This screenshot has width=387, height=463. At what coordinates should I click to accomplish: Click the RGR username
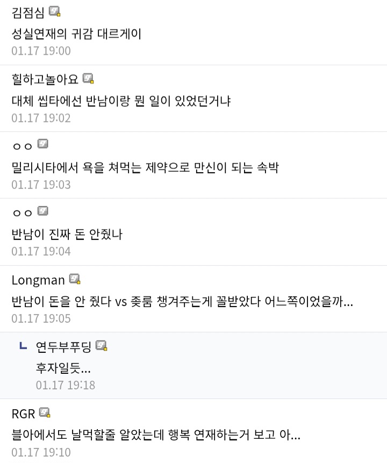click(x=23, y=414)
